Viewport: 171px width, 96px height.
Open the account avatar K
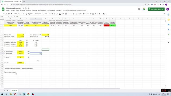click(168, 9)
